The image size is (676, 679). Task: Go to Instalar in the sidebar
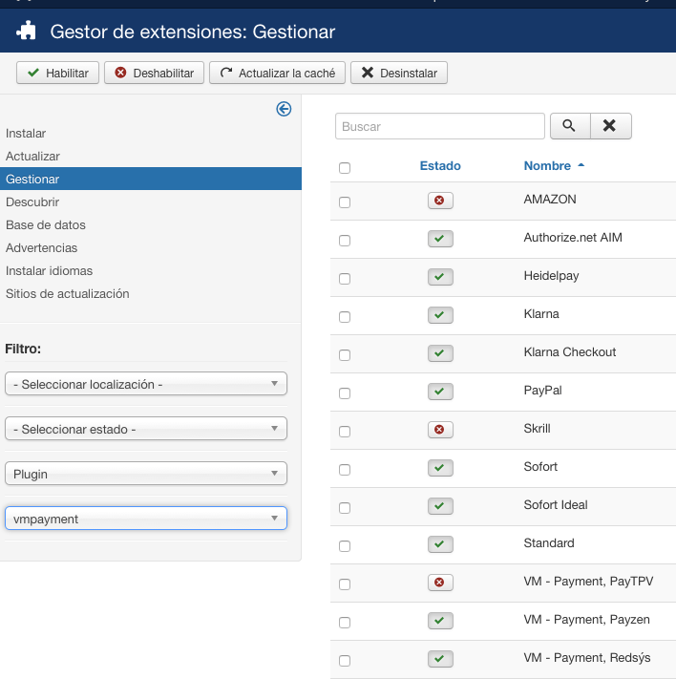coord(26,134)
